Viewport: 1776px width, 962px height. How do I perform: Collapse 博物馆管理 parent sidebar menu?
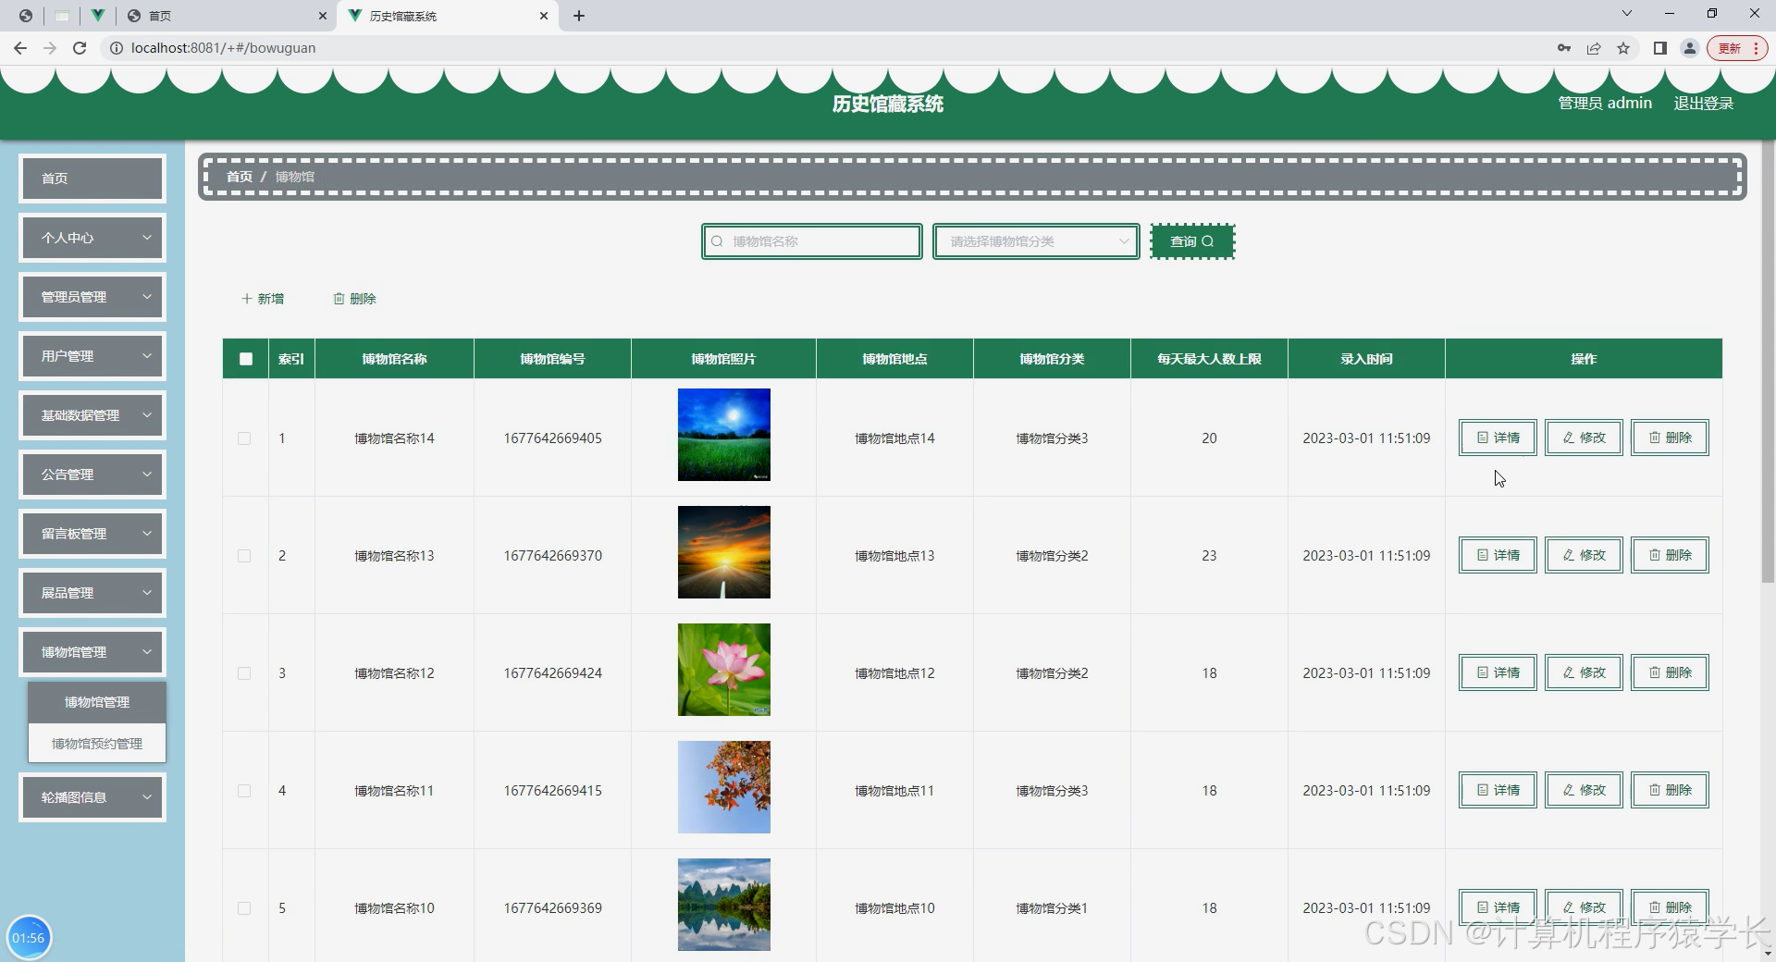(92, 652)
